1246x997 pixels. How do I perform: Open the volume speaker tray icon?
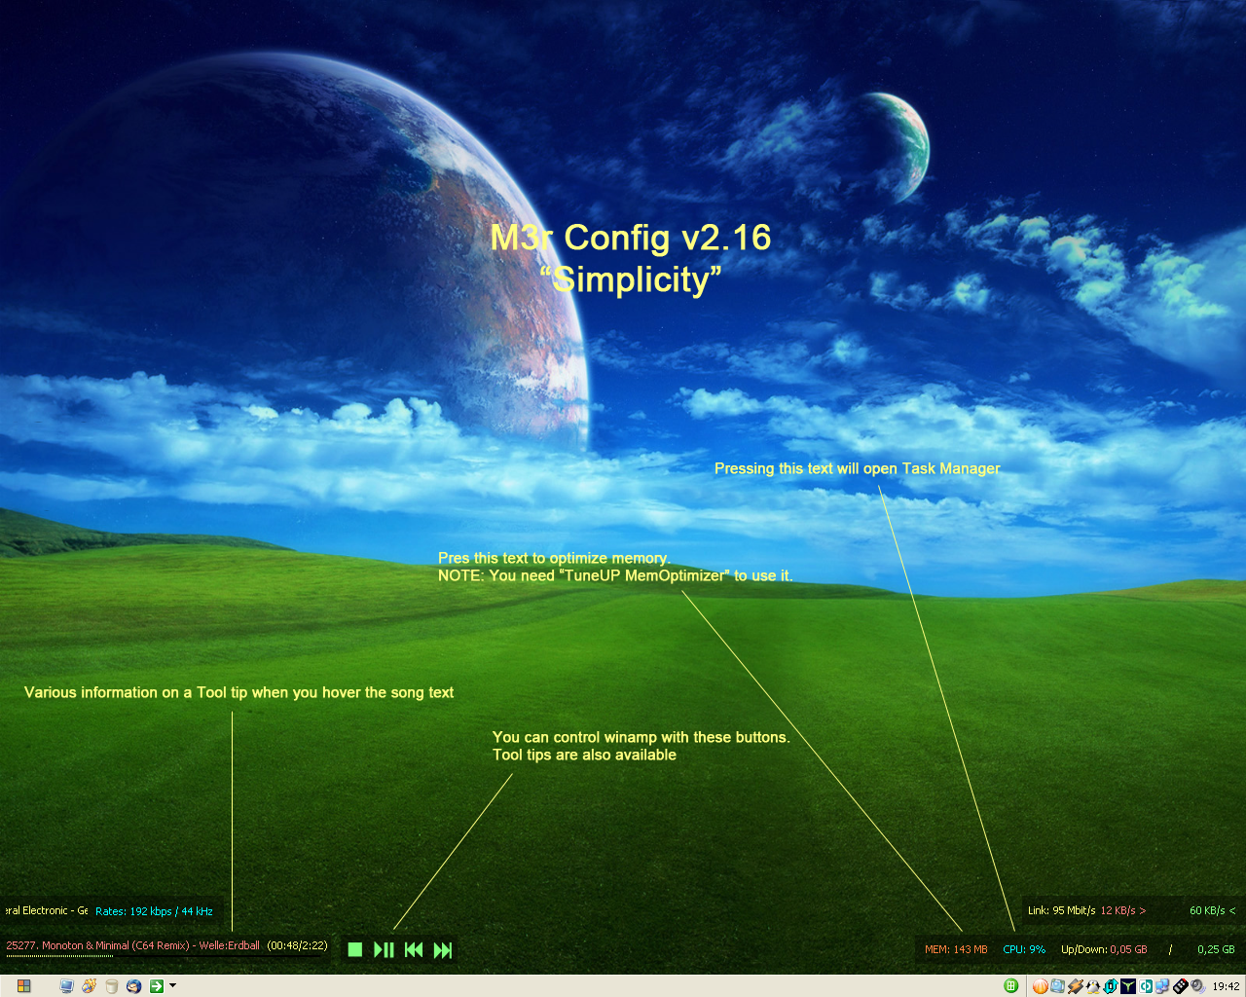point(1197,986)
